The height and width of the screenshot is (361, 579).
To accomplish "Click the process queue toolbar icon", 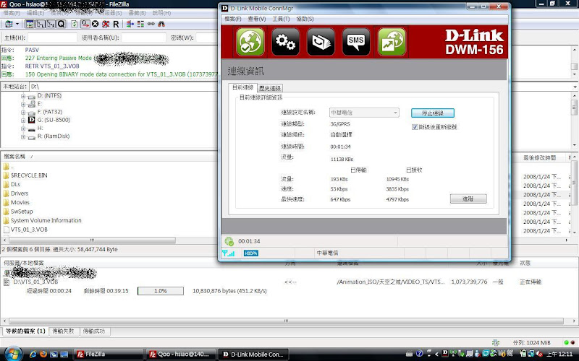I will tap(85, 24).
